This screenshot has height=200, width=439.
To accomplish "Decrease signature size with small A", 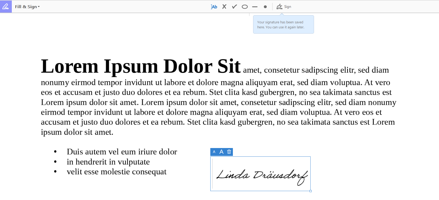I will [214, 152].
